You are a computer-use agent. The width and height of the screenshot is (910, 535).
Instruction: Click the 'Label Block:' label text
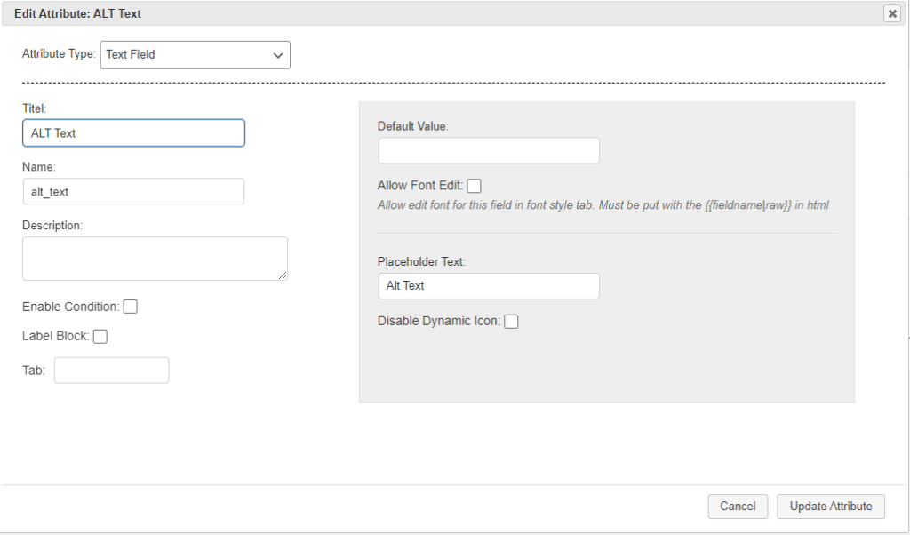tap(56, 337)
